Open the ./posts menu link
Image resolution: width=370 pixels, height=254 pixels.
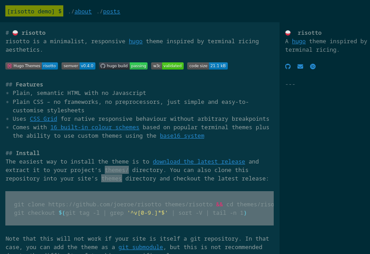coord(111,11)
